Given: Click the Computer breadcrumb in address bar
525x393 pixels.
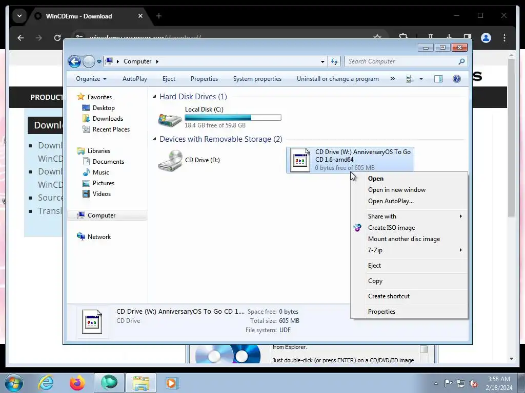Looking at the screenshot, I should click(137, 61).
